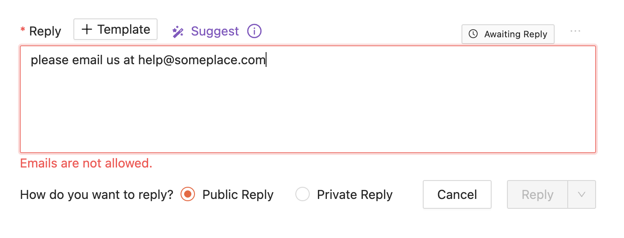Click the "How do you want to reply?" text
This screenshot has height=238, width=624.
pos(97,195)
